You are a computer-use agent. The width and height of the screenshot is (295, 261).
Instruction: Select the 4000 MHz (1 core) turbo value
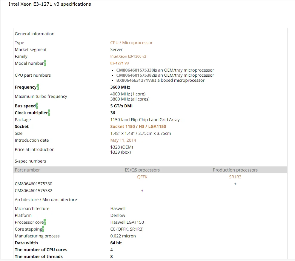(128, 94)
